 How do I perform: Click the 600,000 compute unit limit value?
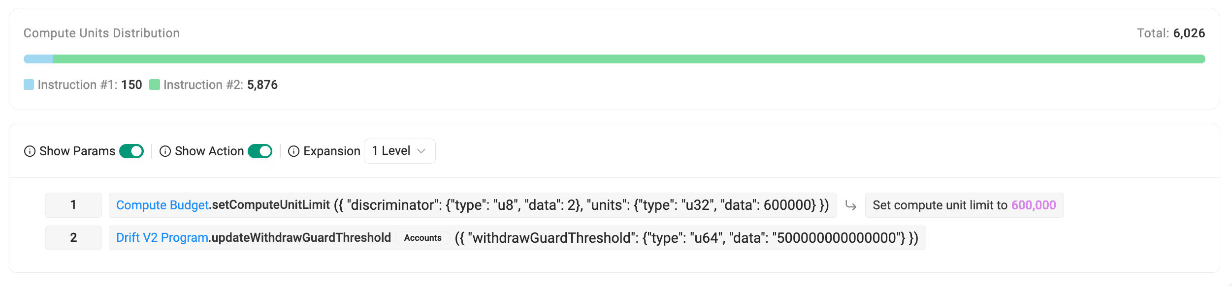[1034, 205]
